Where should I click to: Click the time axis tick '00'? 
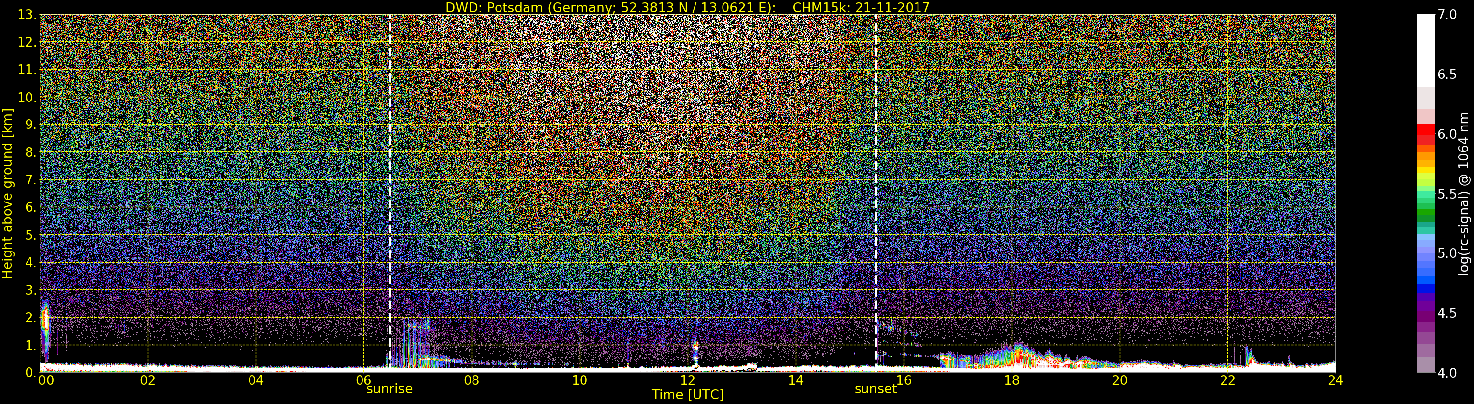pyautogui.click(x=46, y=380)
